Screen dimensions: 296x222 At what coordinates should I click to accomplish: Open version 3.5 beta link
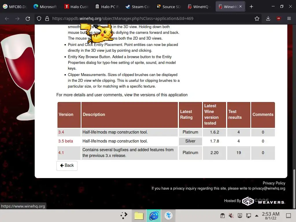[x=66, y=141]
